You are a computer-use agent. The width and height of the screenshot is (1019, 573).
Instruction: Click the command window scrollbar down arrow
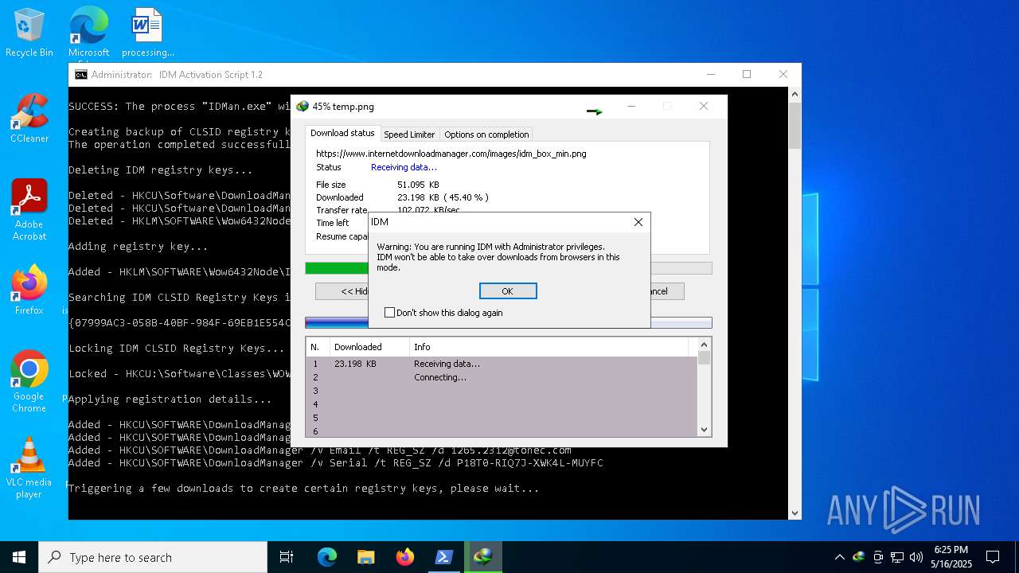(x=795, y=513)
